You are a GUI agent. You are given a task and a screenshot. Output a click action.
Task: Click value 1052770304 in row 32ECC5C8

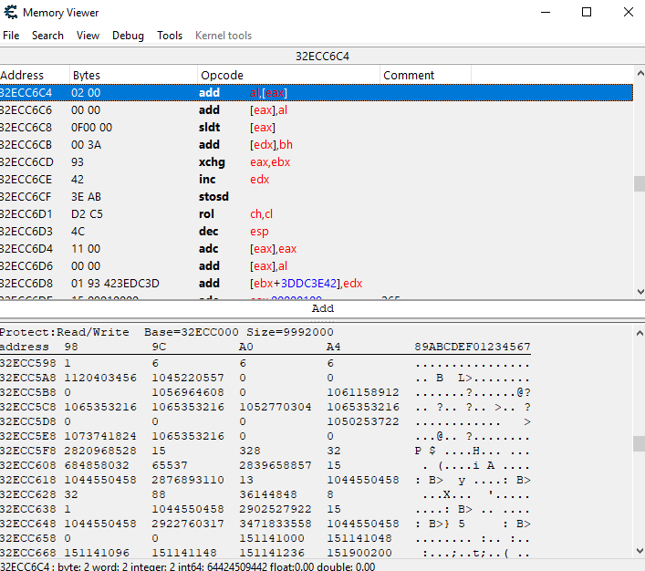(x=276, y=407)
